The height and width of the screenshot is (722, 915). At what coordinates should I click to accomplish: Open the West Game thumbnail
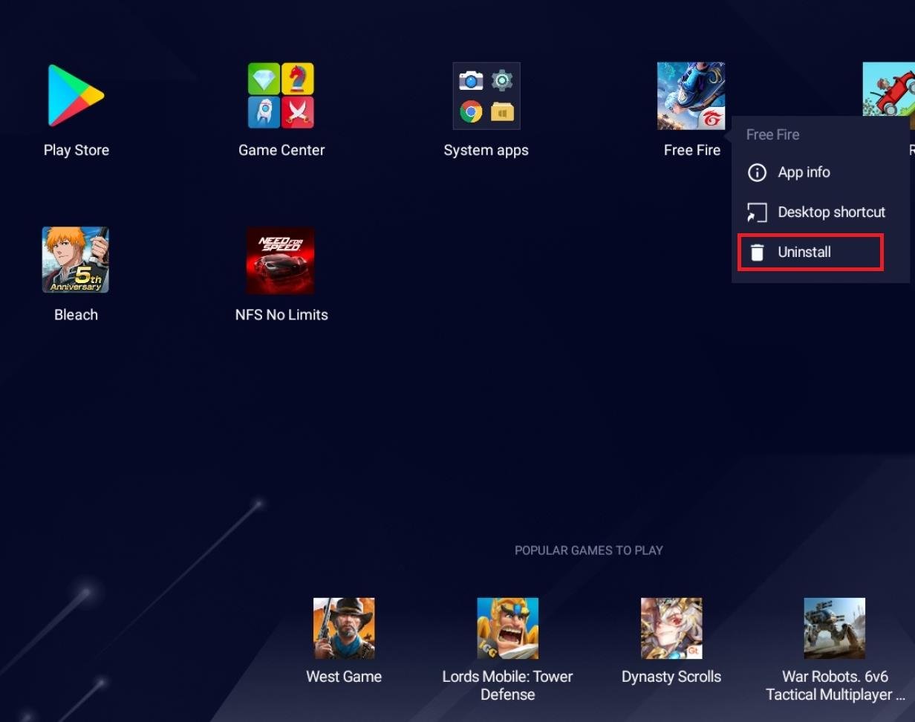(344, 628)
